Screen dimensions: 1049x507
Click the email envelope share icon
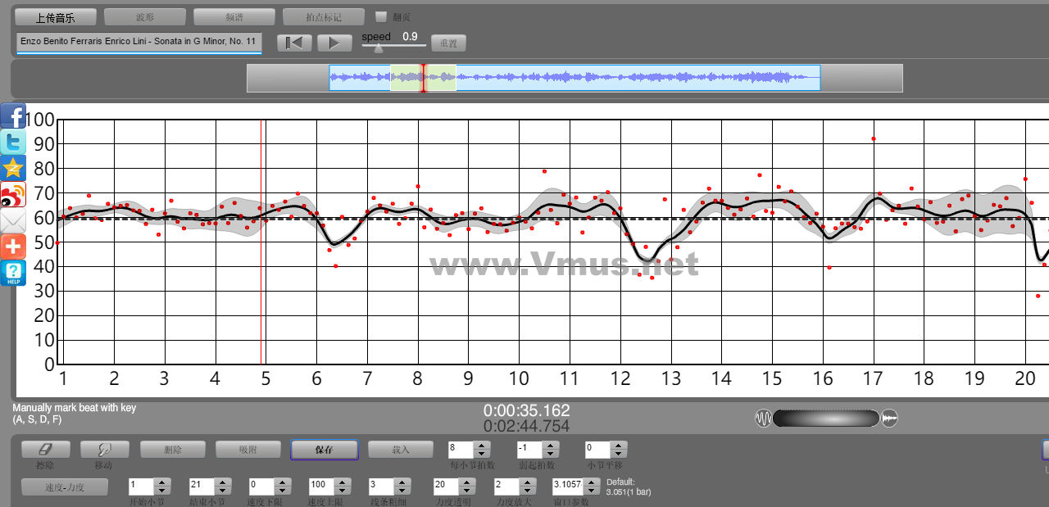[13, 220]
